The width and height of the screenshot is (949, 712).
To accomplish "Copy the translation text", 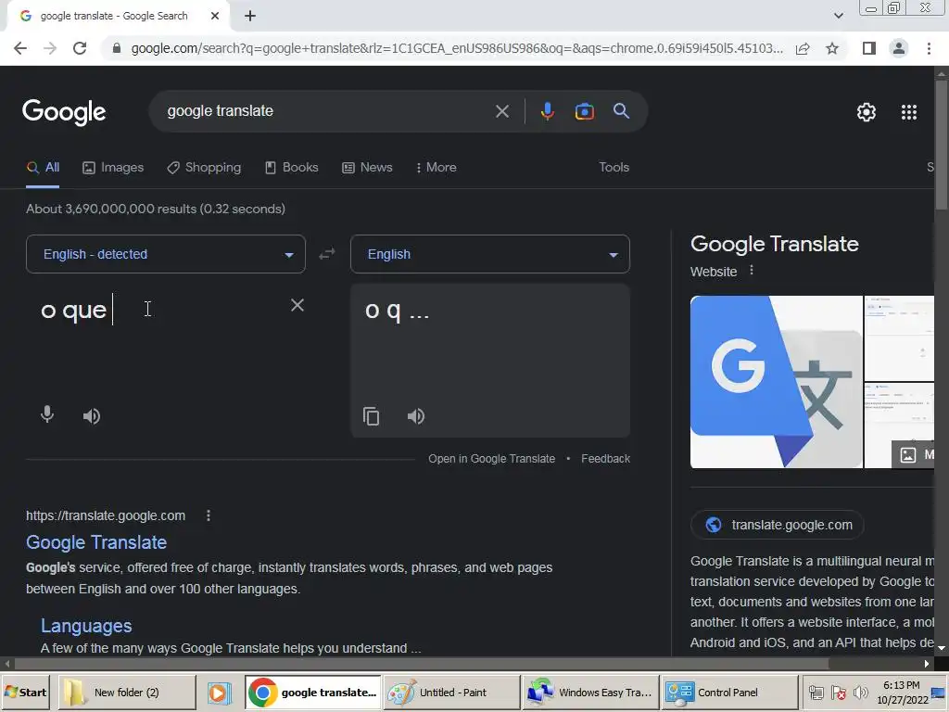I will coord(371,416).
